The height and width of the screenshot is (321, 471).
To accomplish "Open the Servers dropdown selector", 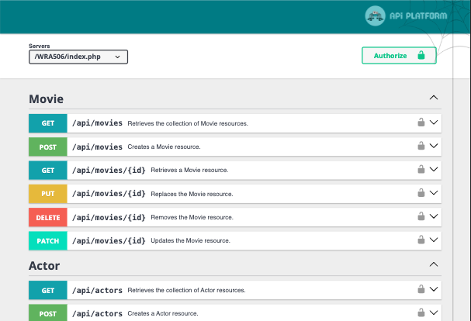I will pyautogui.click(x=78, y=57).
